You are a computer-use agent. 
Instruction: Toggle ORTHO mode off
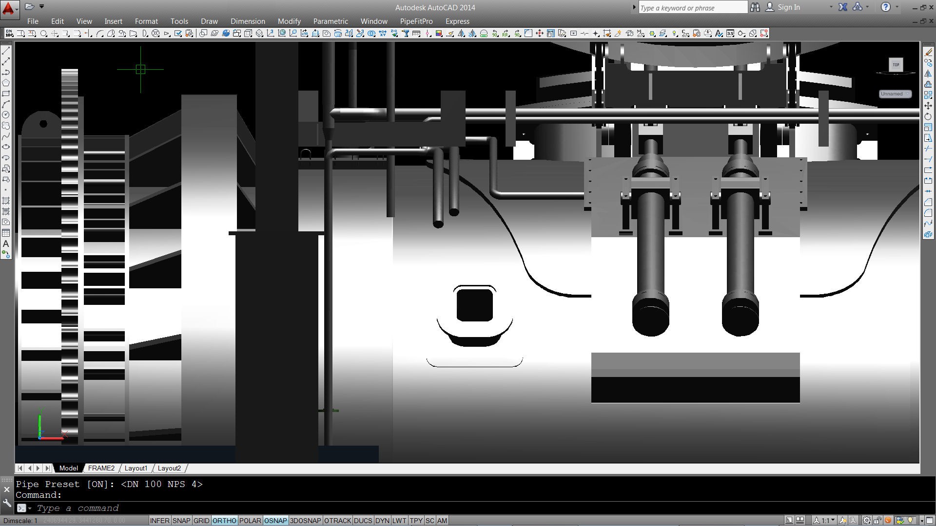click(224, 521)
